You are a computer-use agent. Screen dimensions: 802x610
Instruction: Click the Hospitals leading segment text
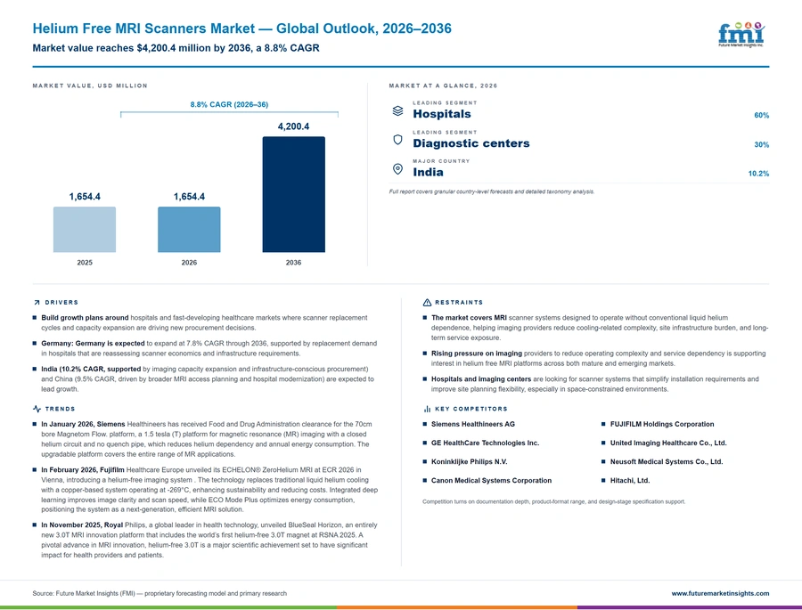tap(442, 114)
